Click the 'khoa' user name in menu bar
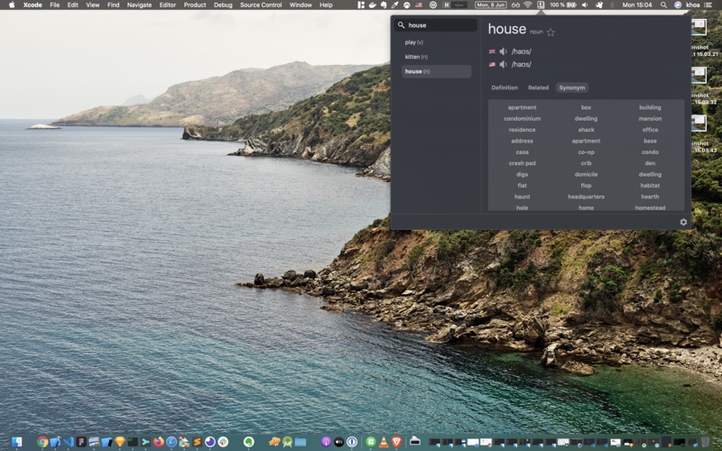Screen dimensions: 722x451 pyautogui.click(x=692, y=5)
